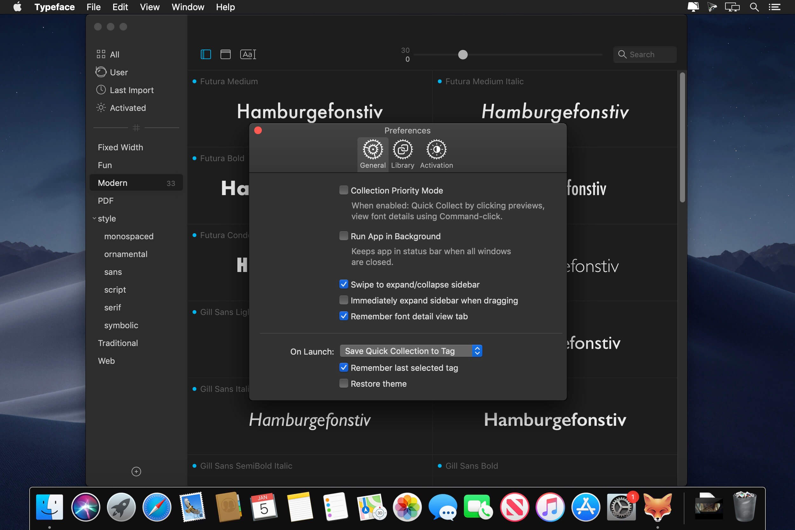Check Immediately expand sidebar when dragging
795x530 pixels.
click(343, 300)
